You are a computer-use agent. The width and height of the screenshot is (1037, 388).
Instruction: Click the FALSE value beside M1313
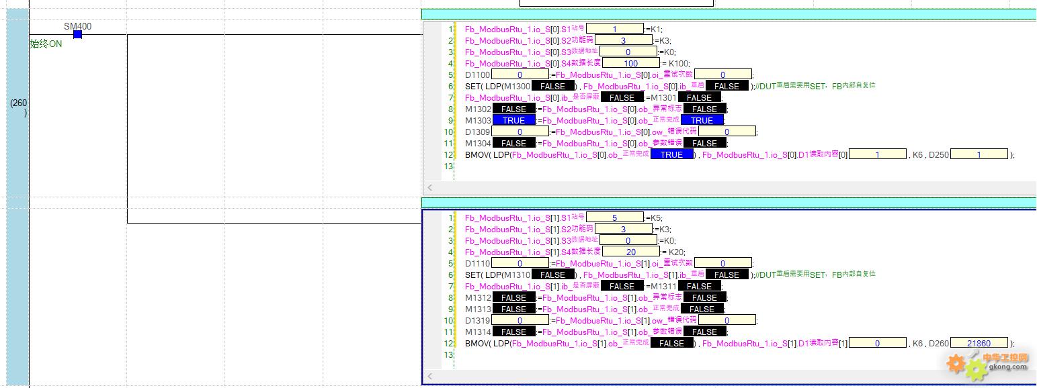click(514, 309)
